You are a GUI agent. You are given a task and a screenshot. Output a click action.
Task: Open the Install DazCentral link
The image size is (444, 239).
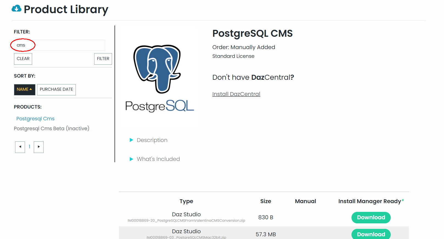(x=236, y=94)
